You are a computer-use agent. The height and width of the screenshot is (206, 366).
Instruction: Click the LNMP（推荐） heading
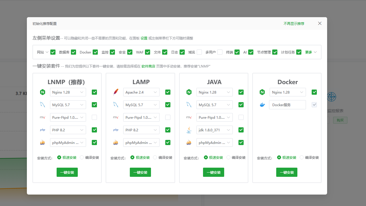67,82
